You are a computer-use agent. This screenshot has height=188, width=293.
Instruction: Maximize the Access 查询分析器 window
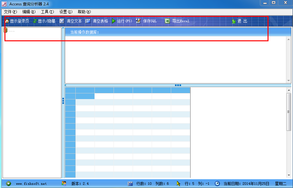point(274,3)
